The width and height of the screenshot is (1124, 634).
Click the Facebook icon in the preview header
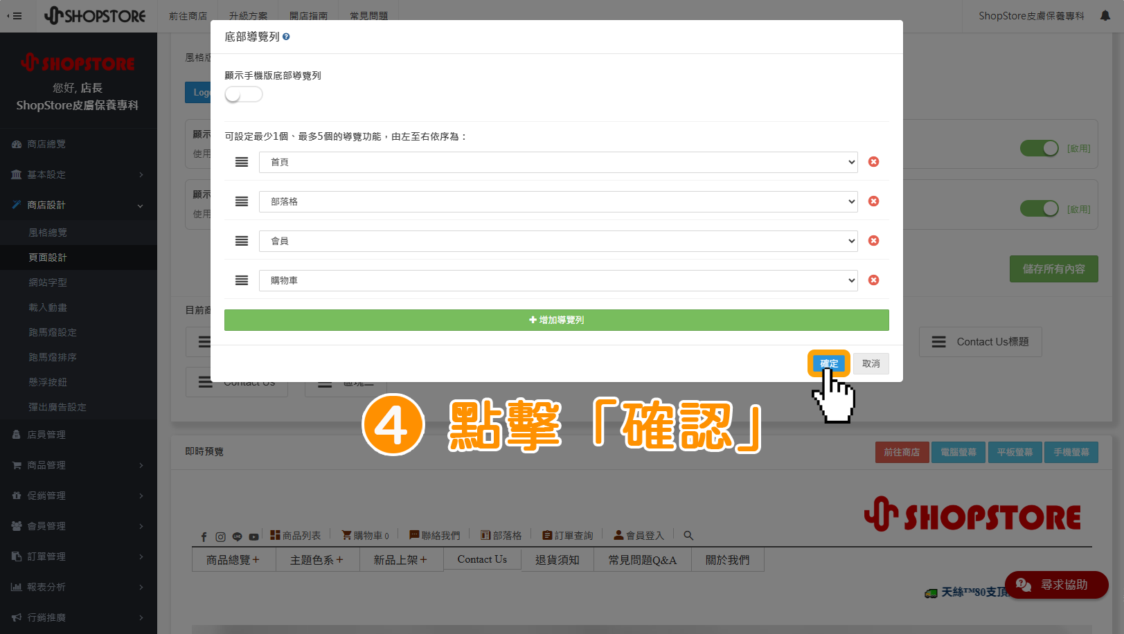click(204, 536)
